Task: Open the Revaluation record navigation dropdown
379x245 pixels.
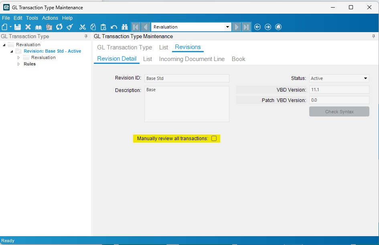Action: (227, 27)
